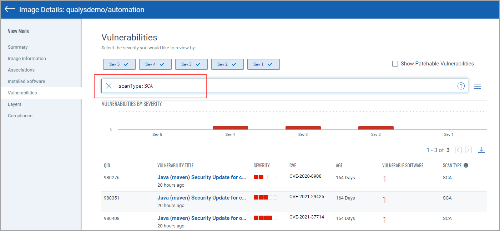Viewport: 500px width, 231px height.
Task: Toggle Sev 1 severity filter
Action: (263, 64)
